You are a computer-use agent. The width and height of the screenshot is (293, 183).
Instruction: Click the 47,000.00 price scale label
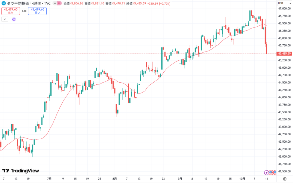pyautogui.click(x=284, y=9)
